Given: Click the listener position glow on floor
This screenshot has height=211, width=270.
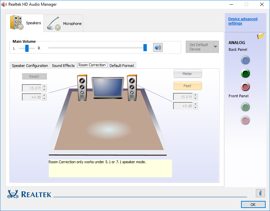Looking at the screenshot, I should (x=108, y=129).
